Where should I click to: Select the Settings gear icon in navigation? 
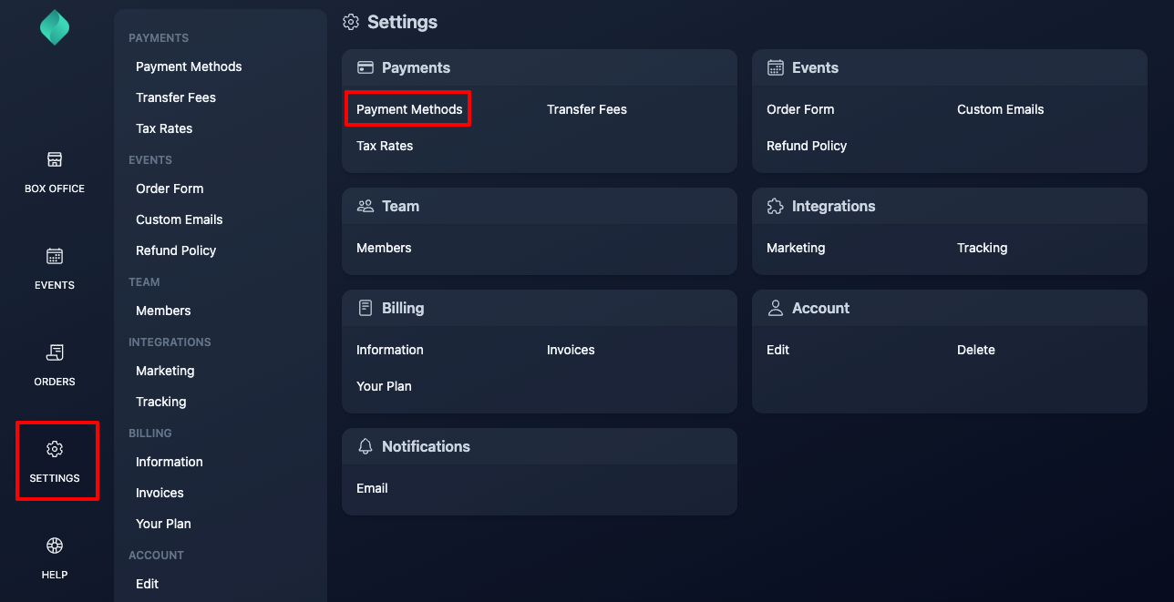coord(55,449)
